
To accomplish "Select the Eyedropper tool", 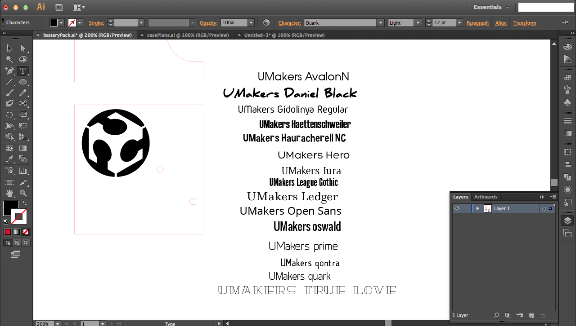I will 9,159.
